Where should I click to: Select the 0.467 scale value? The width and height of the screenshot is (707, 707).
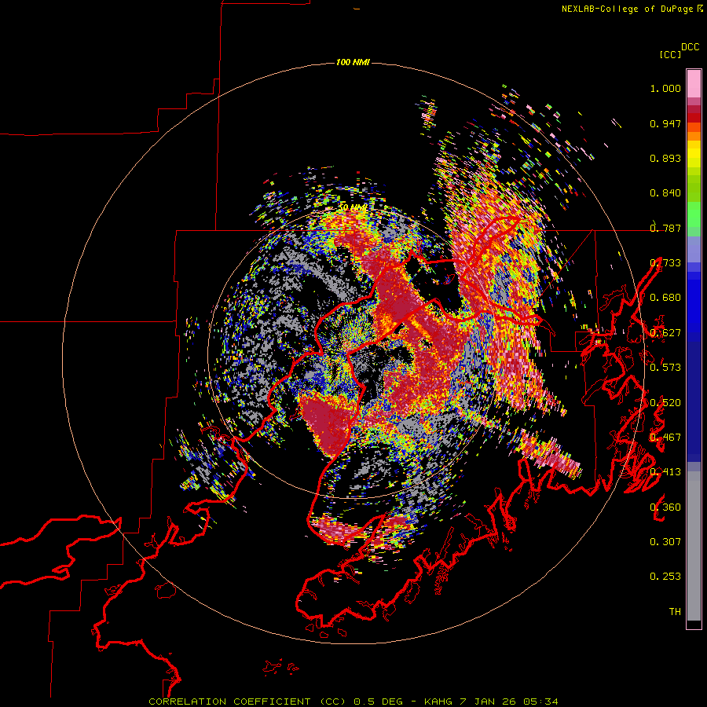665,438
